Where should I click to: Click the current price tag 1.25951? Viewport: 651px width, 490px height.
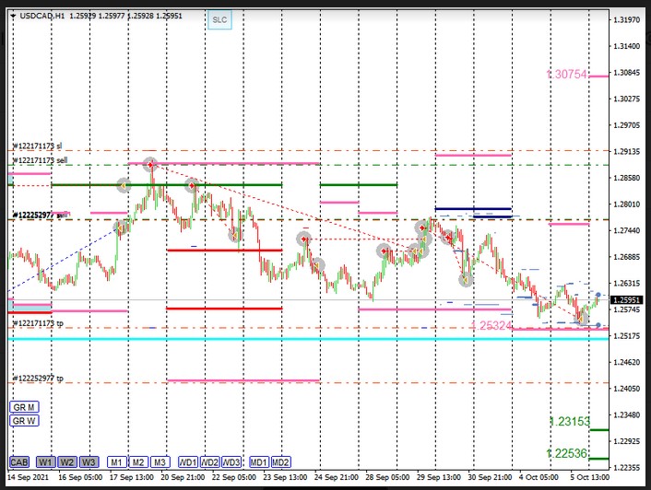627,299
